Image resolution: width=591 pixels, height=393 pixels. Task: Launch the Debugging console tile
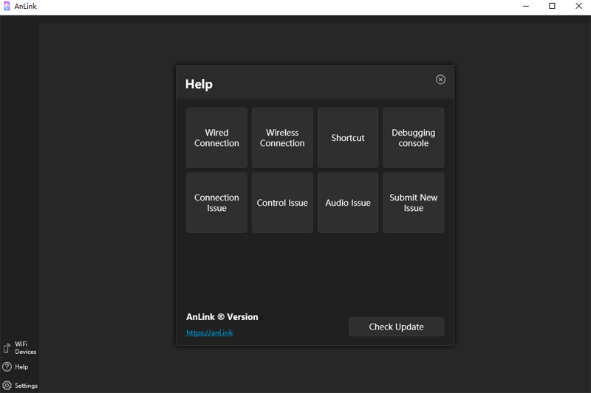click(x=414, y=138)
